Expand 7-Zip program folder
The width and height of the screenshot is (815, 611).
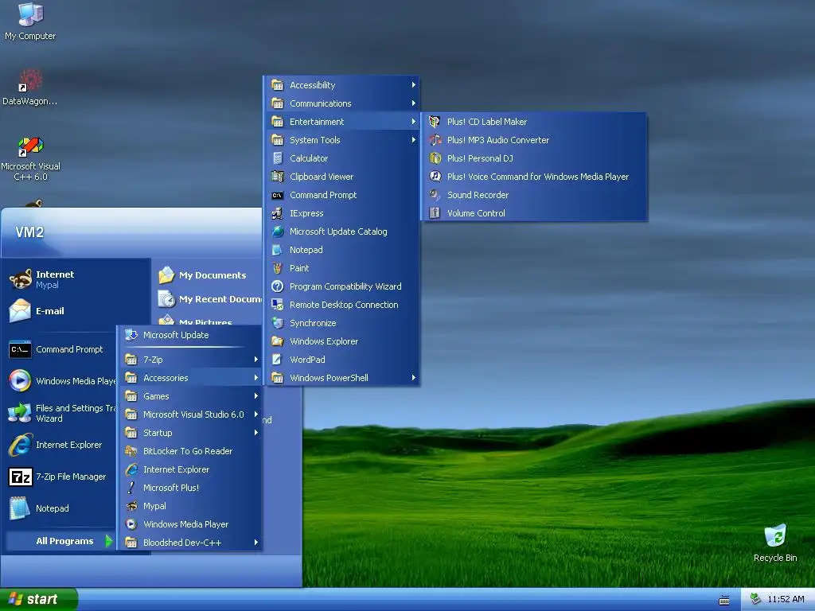tap(190, 360)
